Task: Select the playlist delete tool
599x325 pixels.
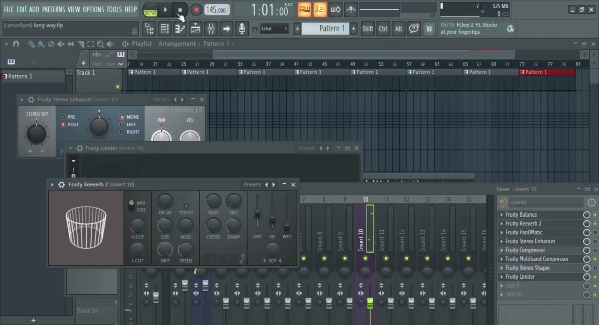Action: (51, 44)
